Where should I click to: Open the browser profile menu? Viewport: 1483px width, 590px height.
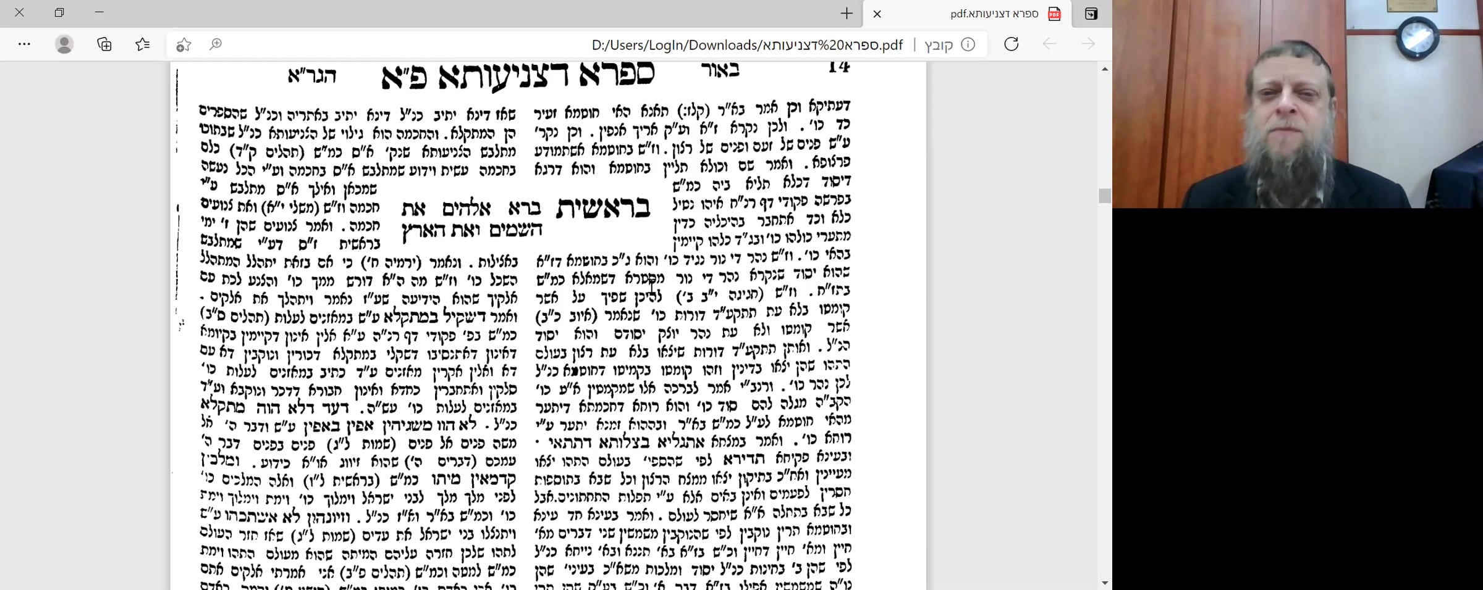64,44
